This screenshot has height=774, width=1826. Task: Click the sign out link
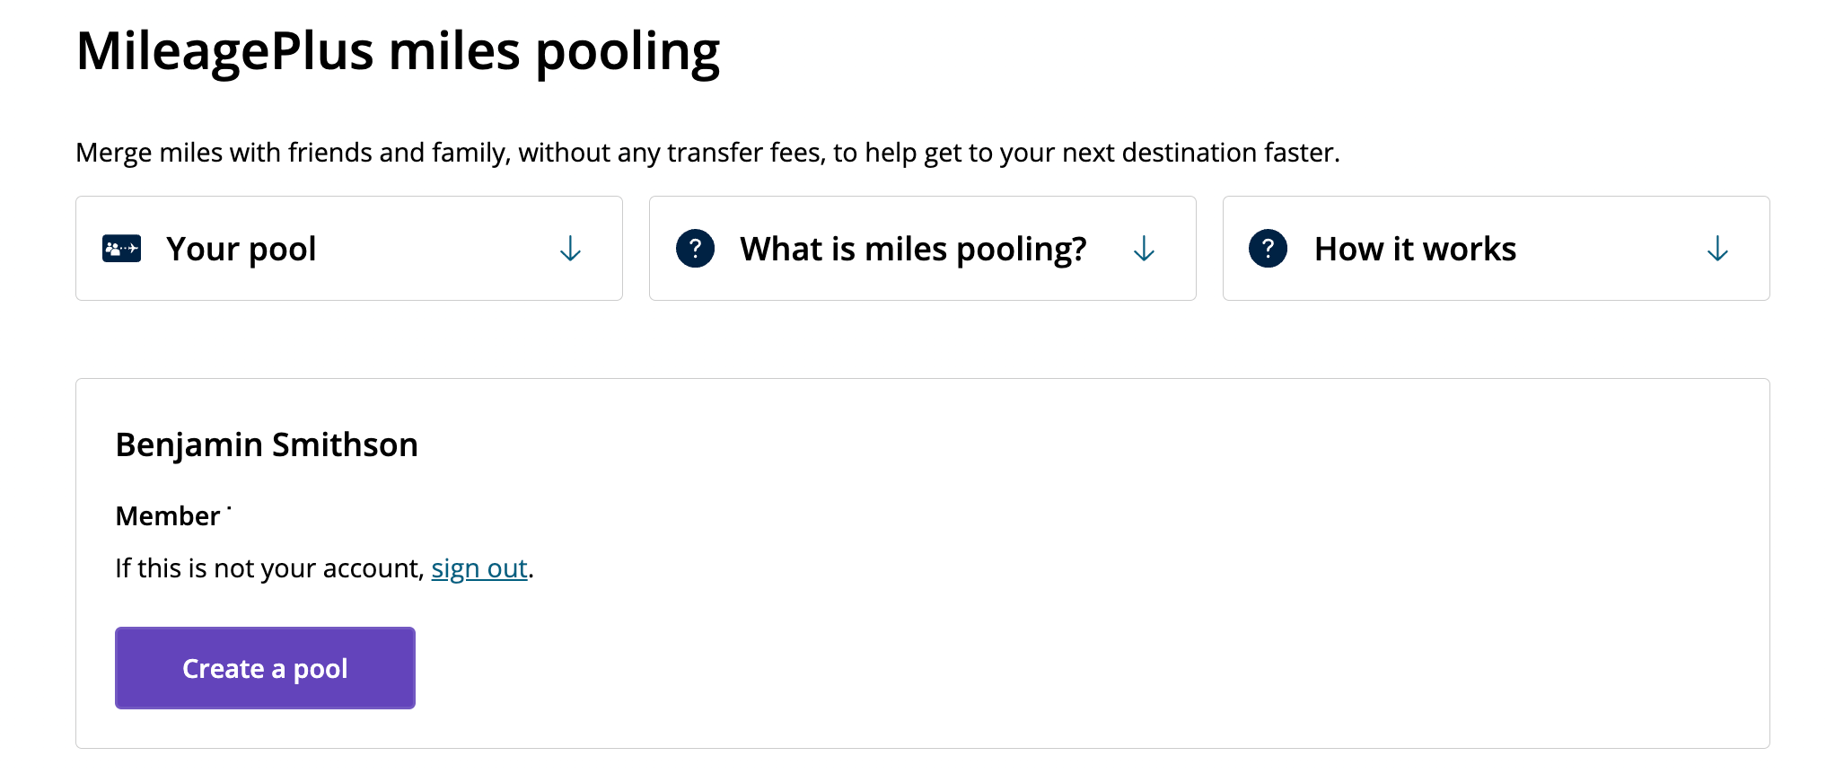[478, 567]
